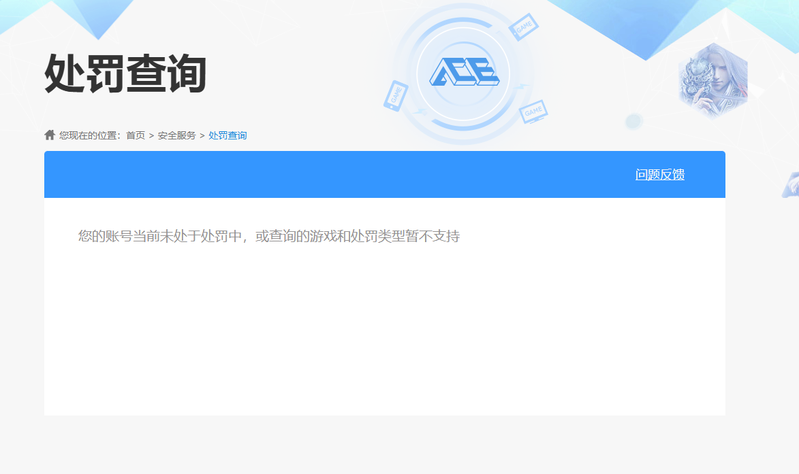
Task: Click the small blue dot near the character avatar
Action: [633, 122]
